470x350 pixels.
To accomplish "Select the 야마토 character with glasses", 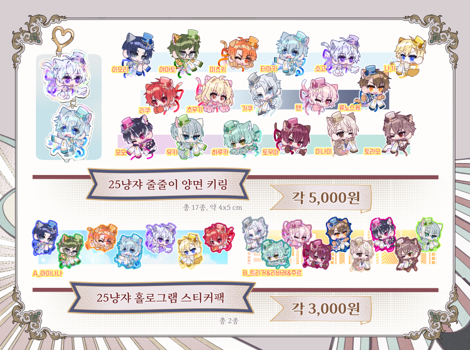I will coord(183,52).
